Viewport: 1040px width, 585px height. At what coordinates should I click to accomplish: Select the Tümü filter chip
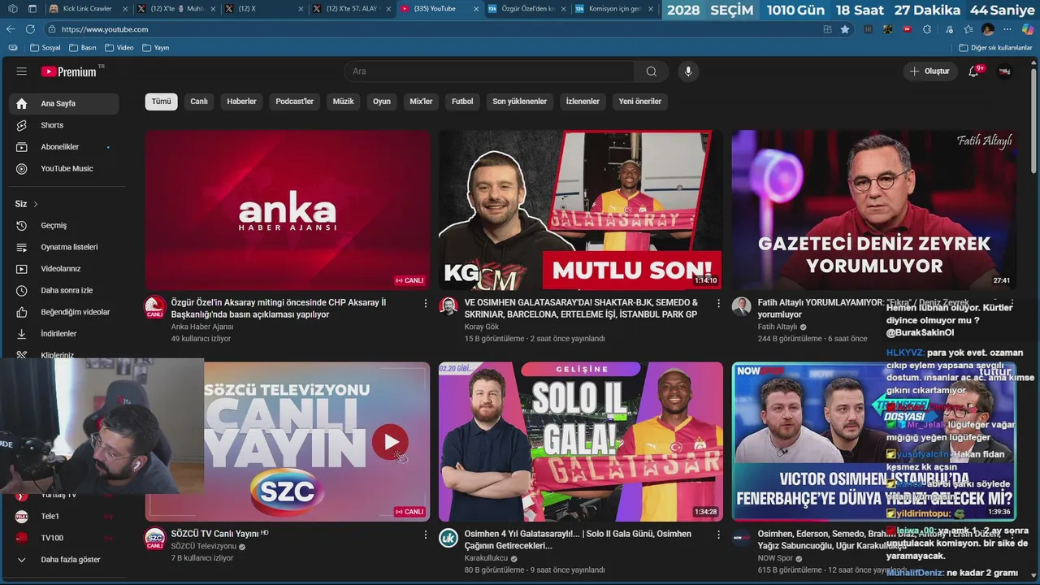(x=162, y=102)
